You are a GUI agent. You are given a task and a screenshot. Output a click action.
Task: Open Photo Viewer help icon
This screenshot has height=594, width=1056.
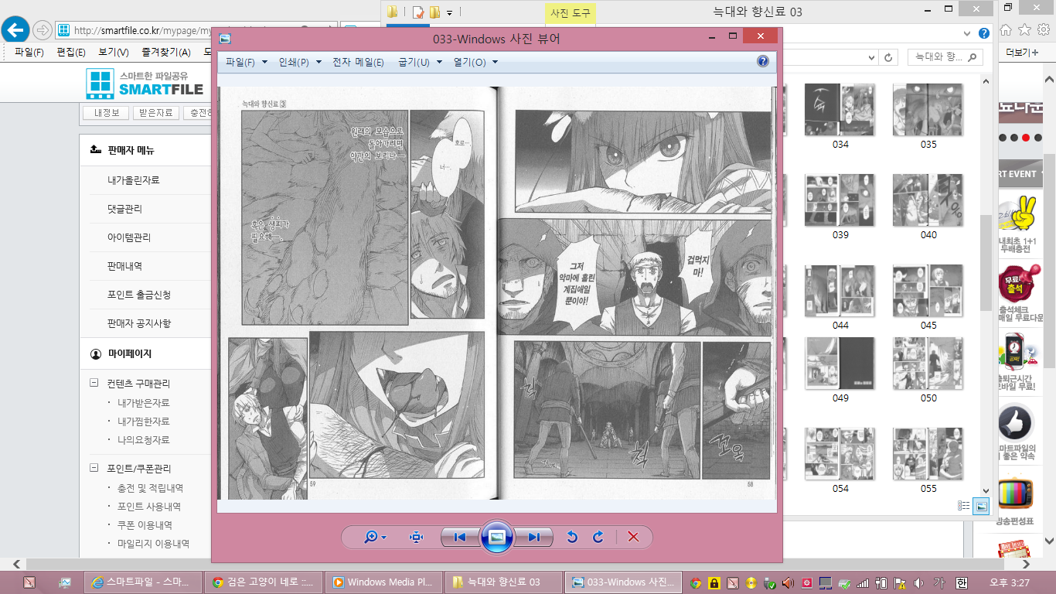pos(763,62)
